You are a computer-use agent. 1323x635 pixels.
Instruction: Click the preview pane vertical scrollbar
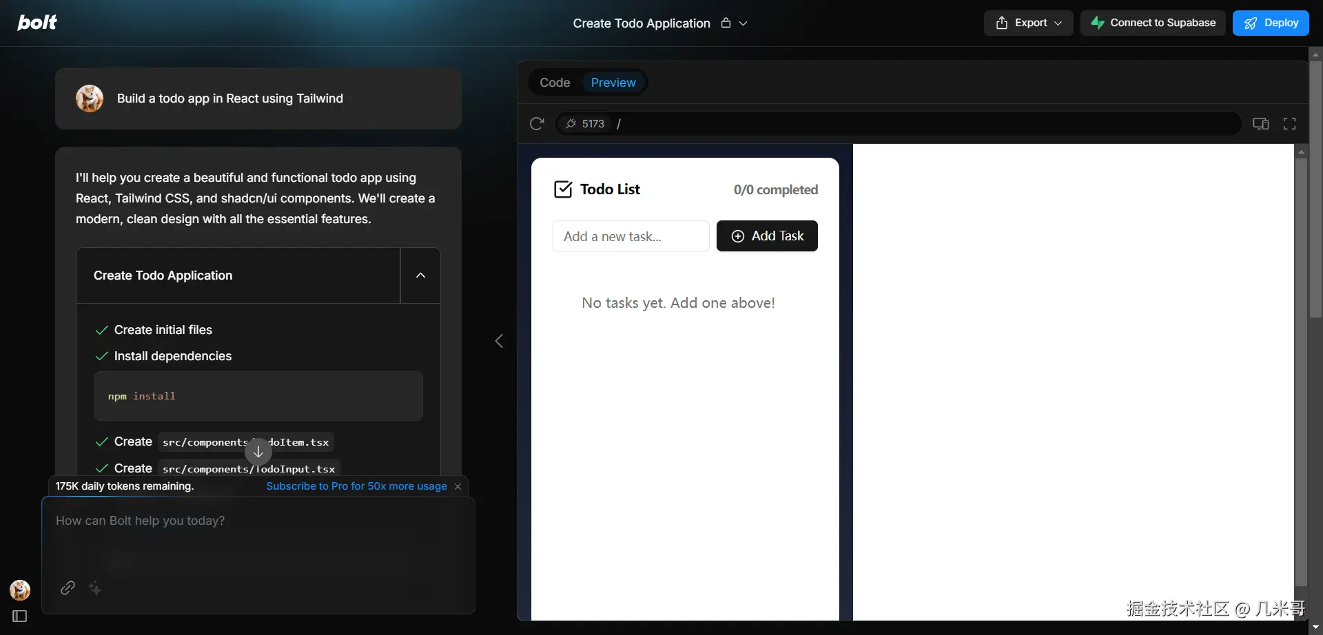[x=1301, y=372]
